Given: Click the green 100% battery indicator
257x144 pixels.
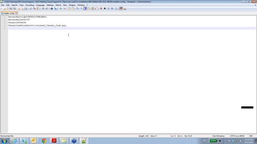Looking at the screenshot, I should click(x=213, y=141).
